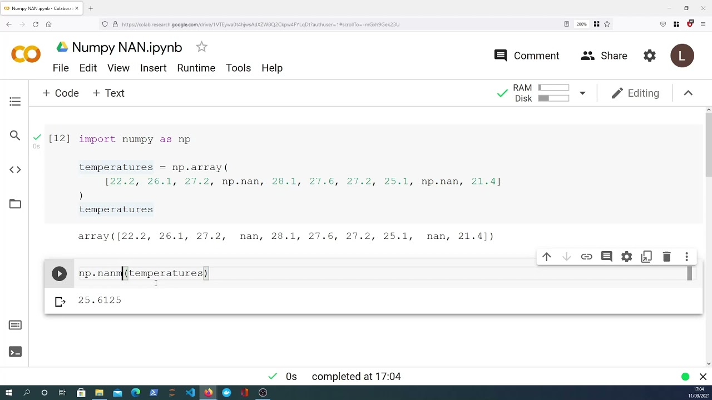Open the View menu

118,68
